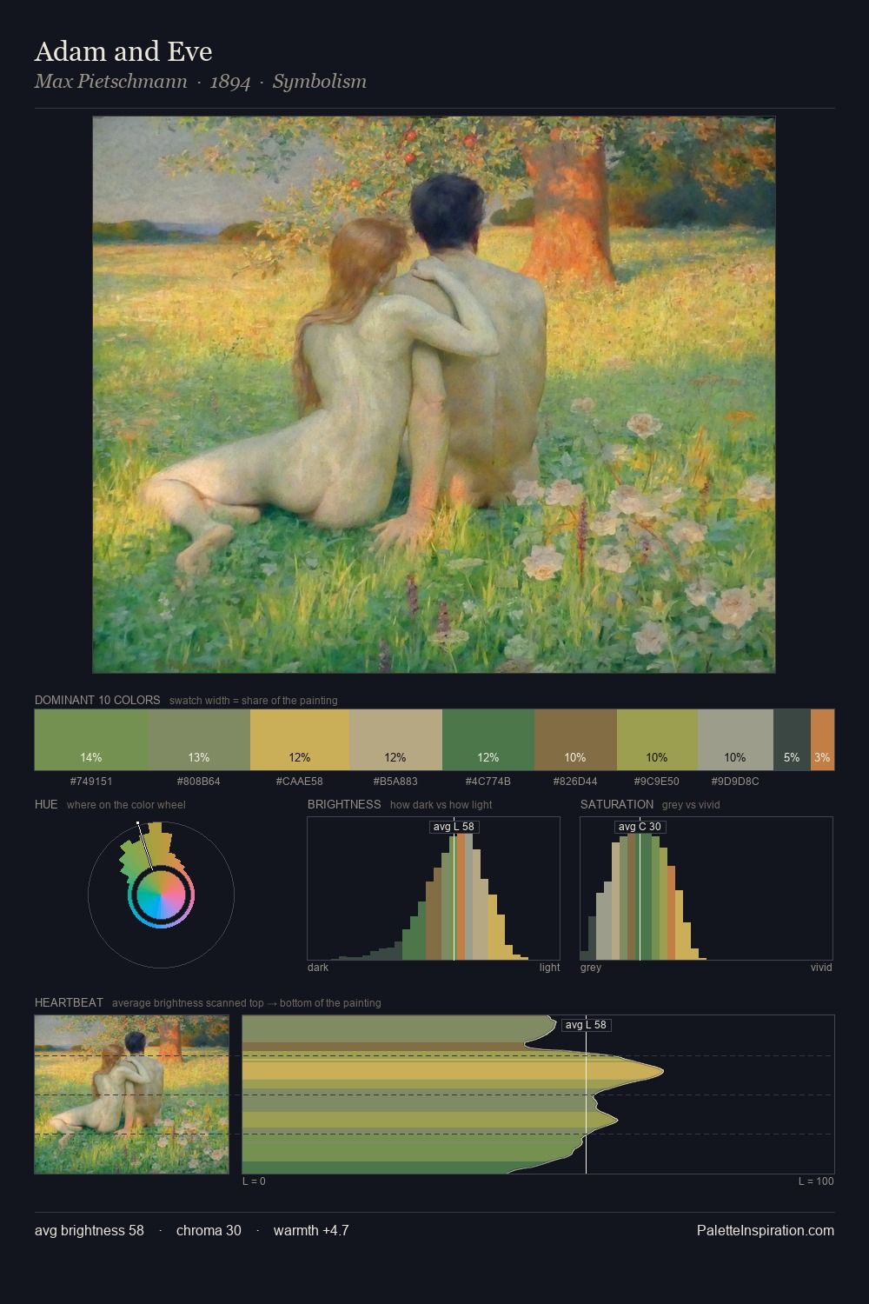The height and width of the screenshot is (1304, 869).
Task: Click the 10% brown swatch #826D44
Action: point(575,740)
